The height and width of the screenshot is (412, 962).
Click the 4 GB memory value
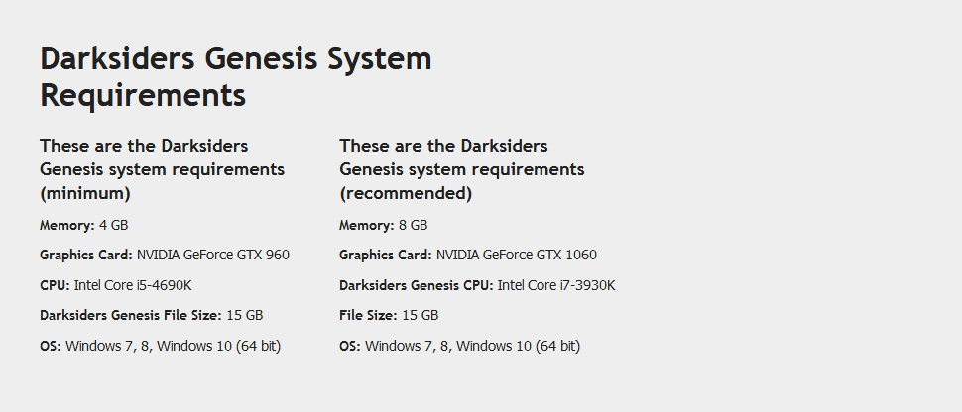(x=113, y=225)
